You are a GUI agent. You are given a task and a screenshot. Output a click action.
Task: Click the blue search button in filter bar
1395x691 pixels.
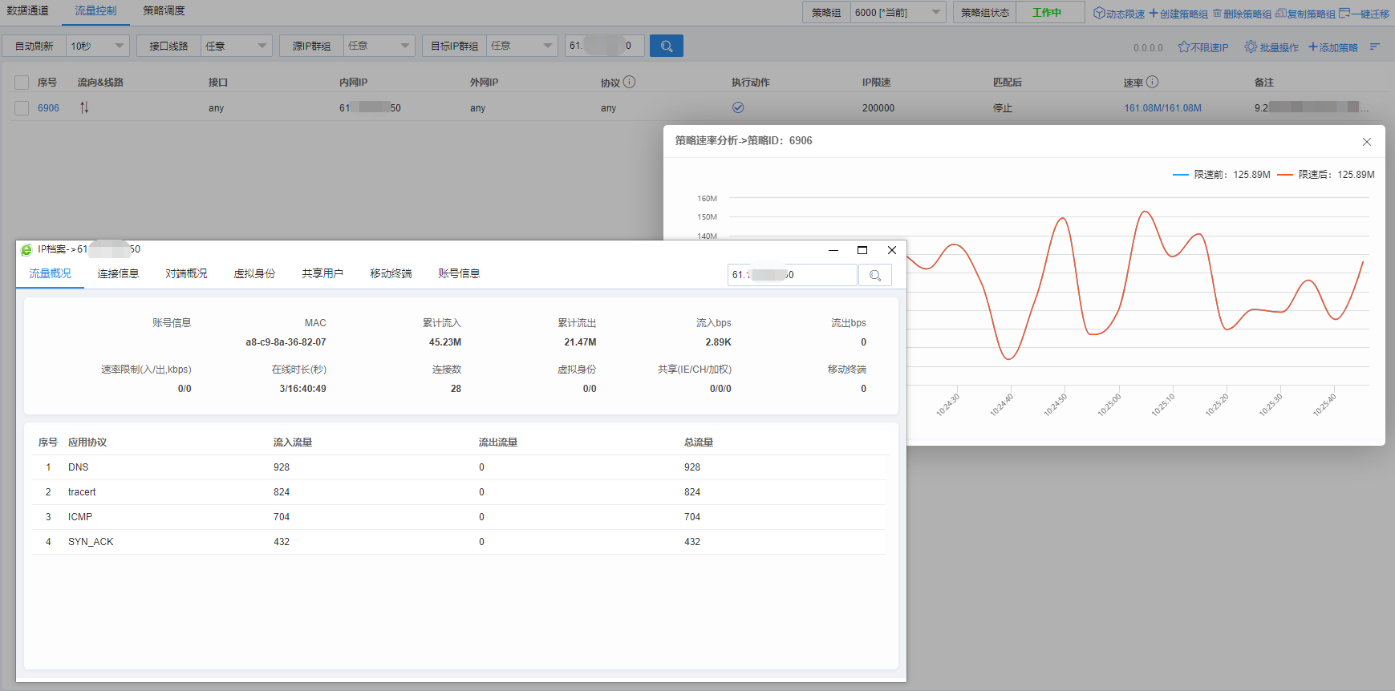[666, 46]
